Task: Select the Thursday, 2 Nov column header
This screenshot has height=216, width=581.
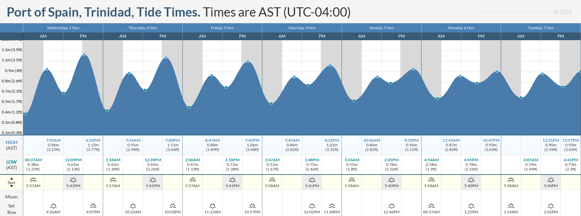Action: tap(143, 28)
